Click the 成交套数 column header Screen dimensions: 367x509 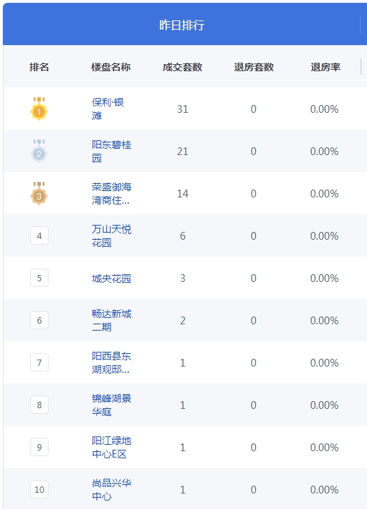coord(182,67)
